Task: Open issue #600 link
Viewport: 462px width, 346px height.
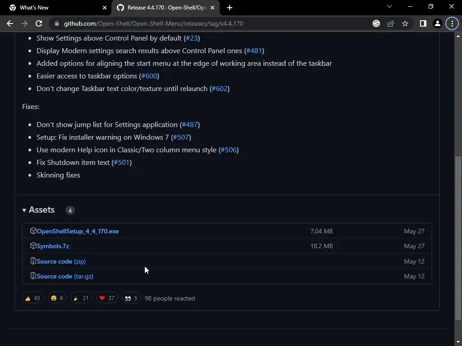Action: 149,76
